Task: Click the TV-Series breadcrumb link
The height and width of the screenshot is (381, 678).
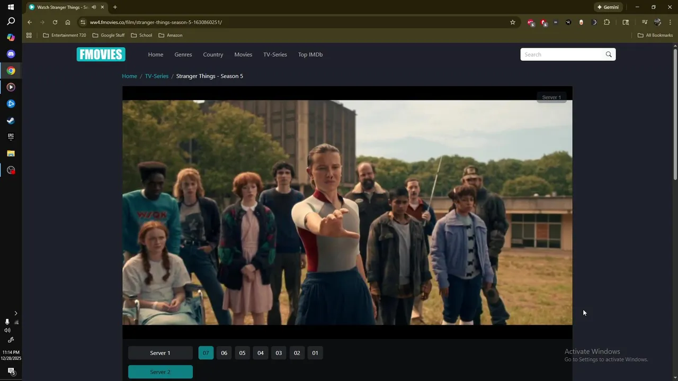Action: [x=157, y=76]
